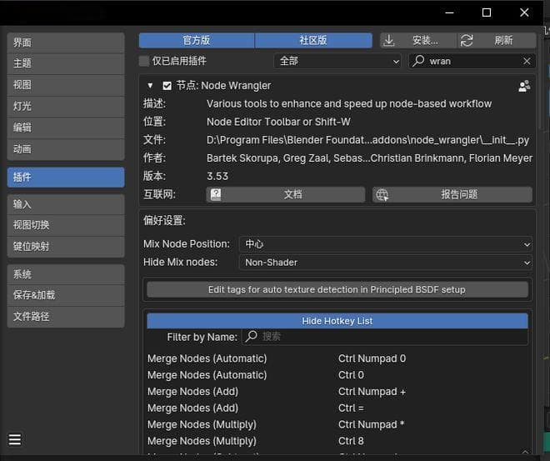The height and width of the screenshot is (461, 550).
Task: Open the hamburger menu at bottom left
Action: [15, 439]
